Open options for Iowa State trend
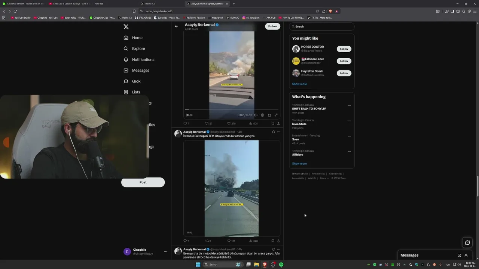Image resolution: width=479 pixels, height=269 pixels. (x=350, y=121)
